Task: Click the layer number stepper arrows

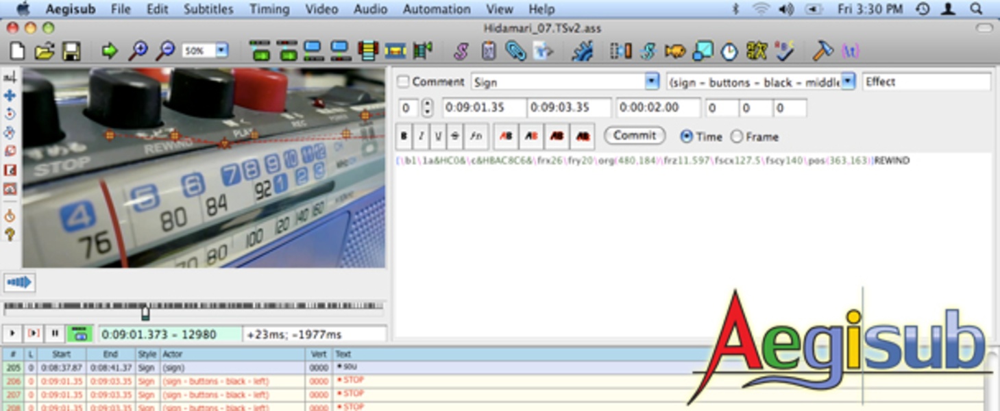Action: pyautogui.click(x=426, y=108)
